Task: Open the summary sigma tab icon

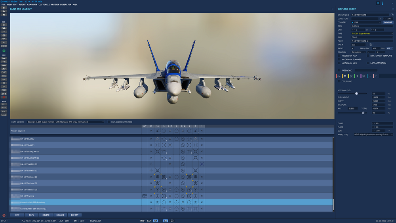Action: tap(357, 76)
